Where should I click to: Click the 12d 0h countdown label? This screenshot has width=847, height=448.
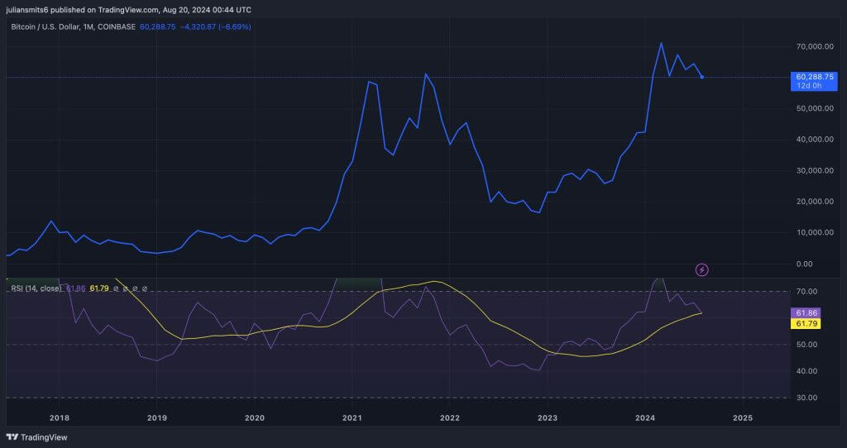809,86
